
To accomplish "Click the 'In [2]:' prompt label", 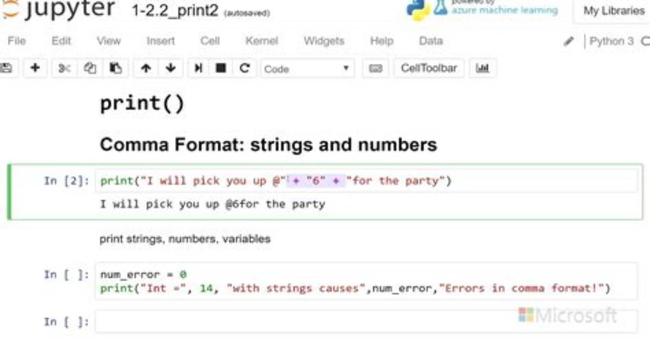I will [x=67, y=181].
